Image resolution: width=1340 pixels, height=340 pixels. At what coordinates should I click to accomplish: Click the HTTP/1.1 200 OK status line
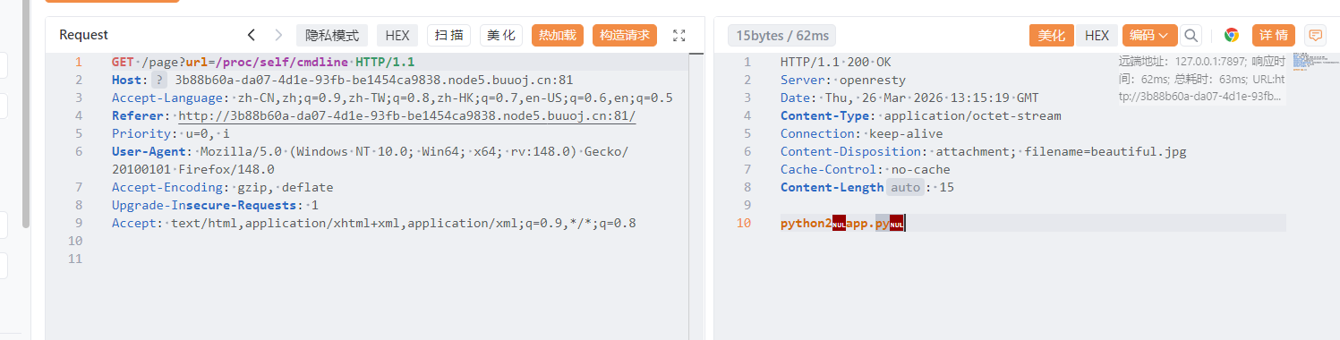coord(835,62)
